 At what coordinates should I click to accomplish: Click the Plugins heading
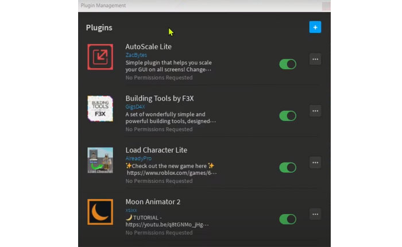[x=99, y=28]
